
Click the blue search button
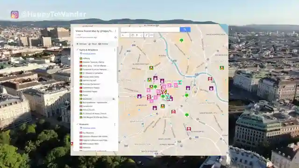point(185,29)
